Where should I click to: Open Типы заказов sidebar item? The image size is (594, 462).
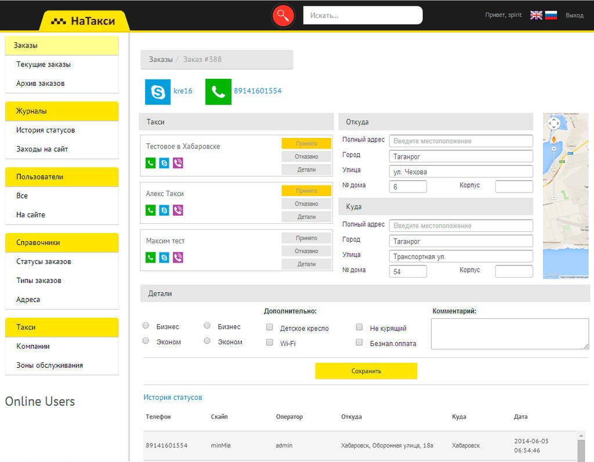pos(39,280)
